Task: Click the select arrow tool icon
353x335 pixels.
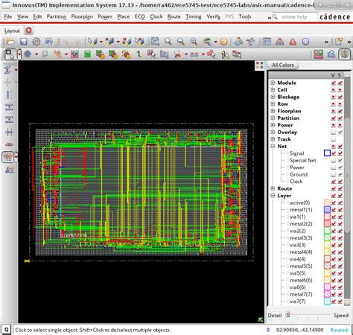Action: point(10,54)
